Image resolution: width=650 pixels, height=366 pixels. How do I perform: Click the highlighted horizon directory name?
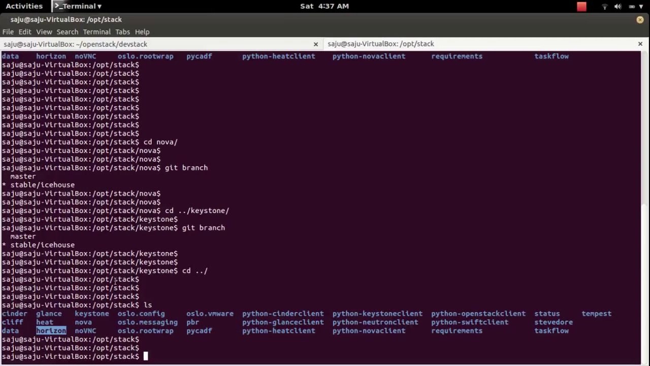(51, 331)
